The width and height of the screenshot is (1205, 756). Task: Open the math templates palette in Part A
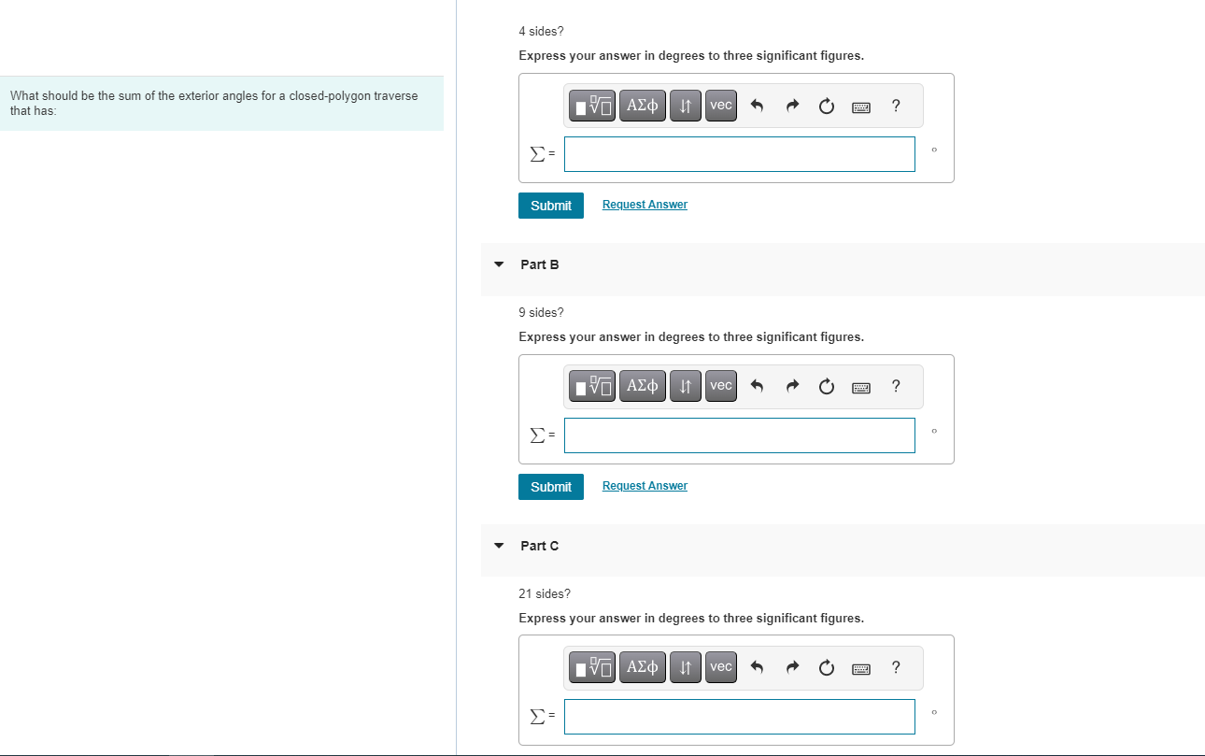point(591,106)
